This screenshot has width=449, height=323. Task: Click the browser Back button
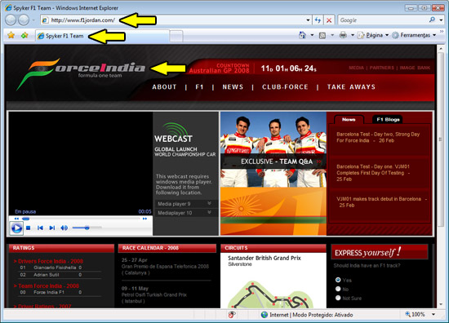click(11, 20)
